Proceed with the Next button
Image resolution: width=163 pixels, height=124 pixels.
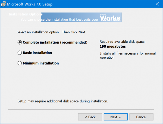(x=115, y=117)
